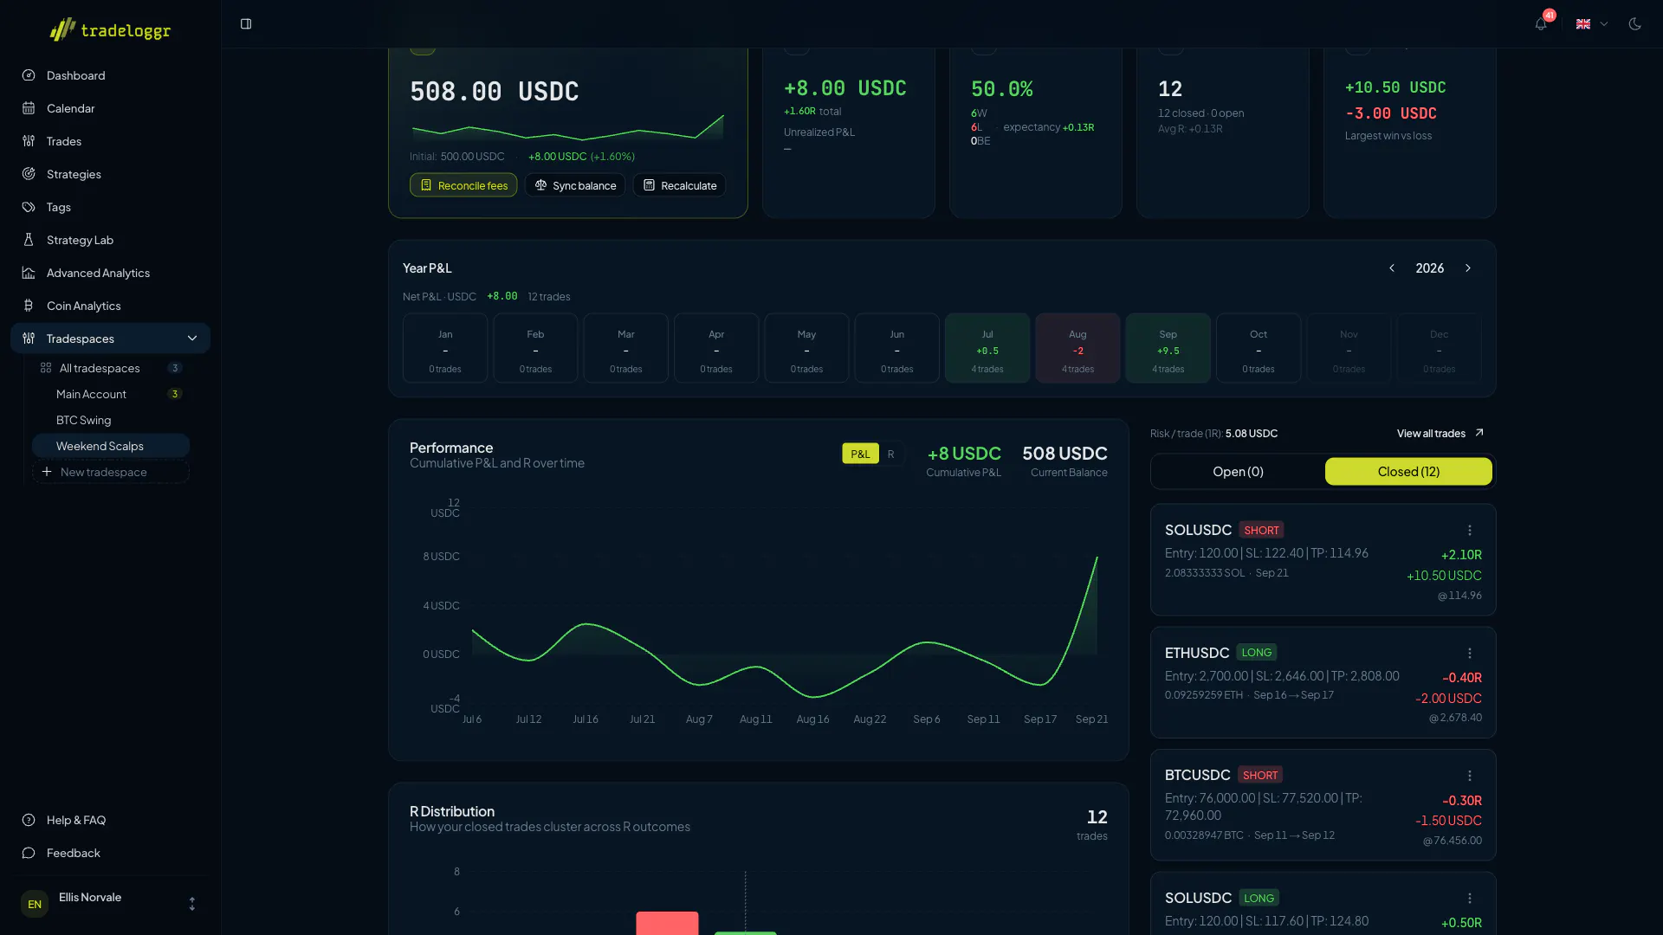The height and width of the screenshot is (935, 1663).
Task: Open Strategies in the sidebar
Action: tap(110, 174)
